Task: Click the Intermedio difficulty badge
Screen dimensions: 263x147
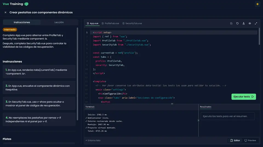Action: 10,30
